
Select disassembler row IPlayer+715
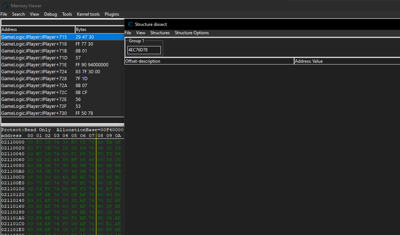point(62,37)
